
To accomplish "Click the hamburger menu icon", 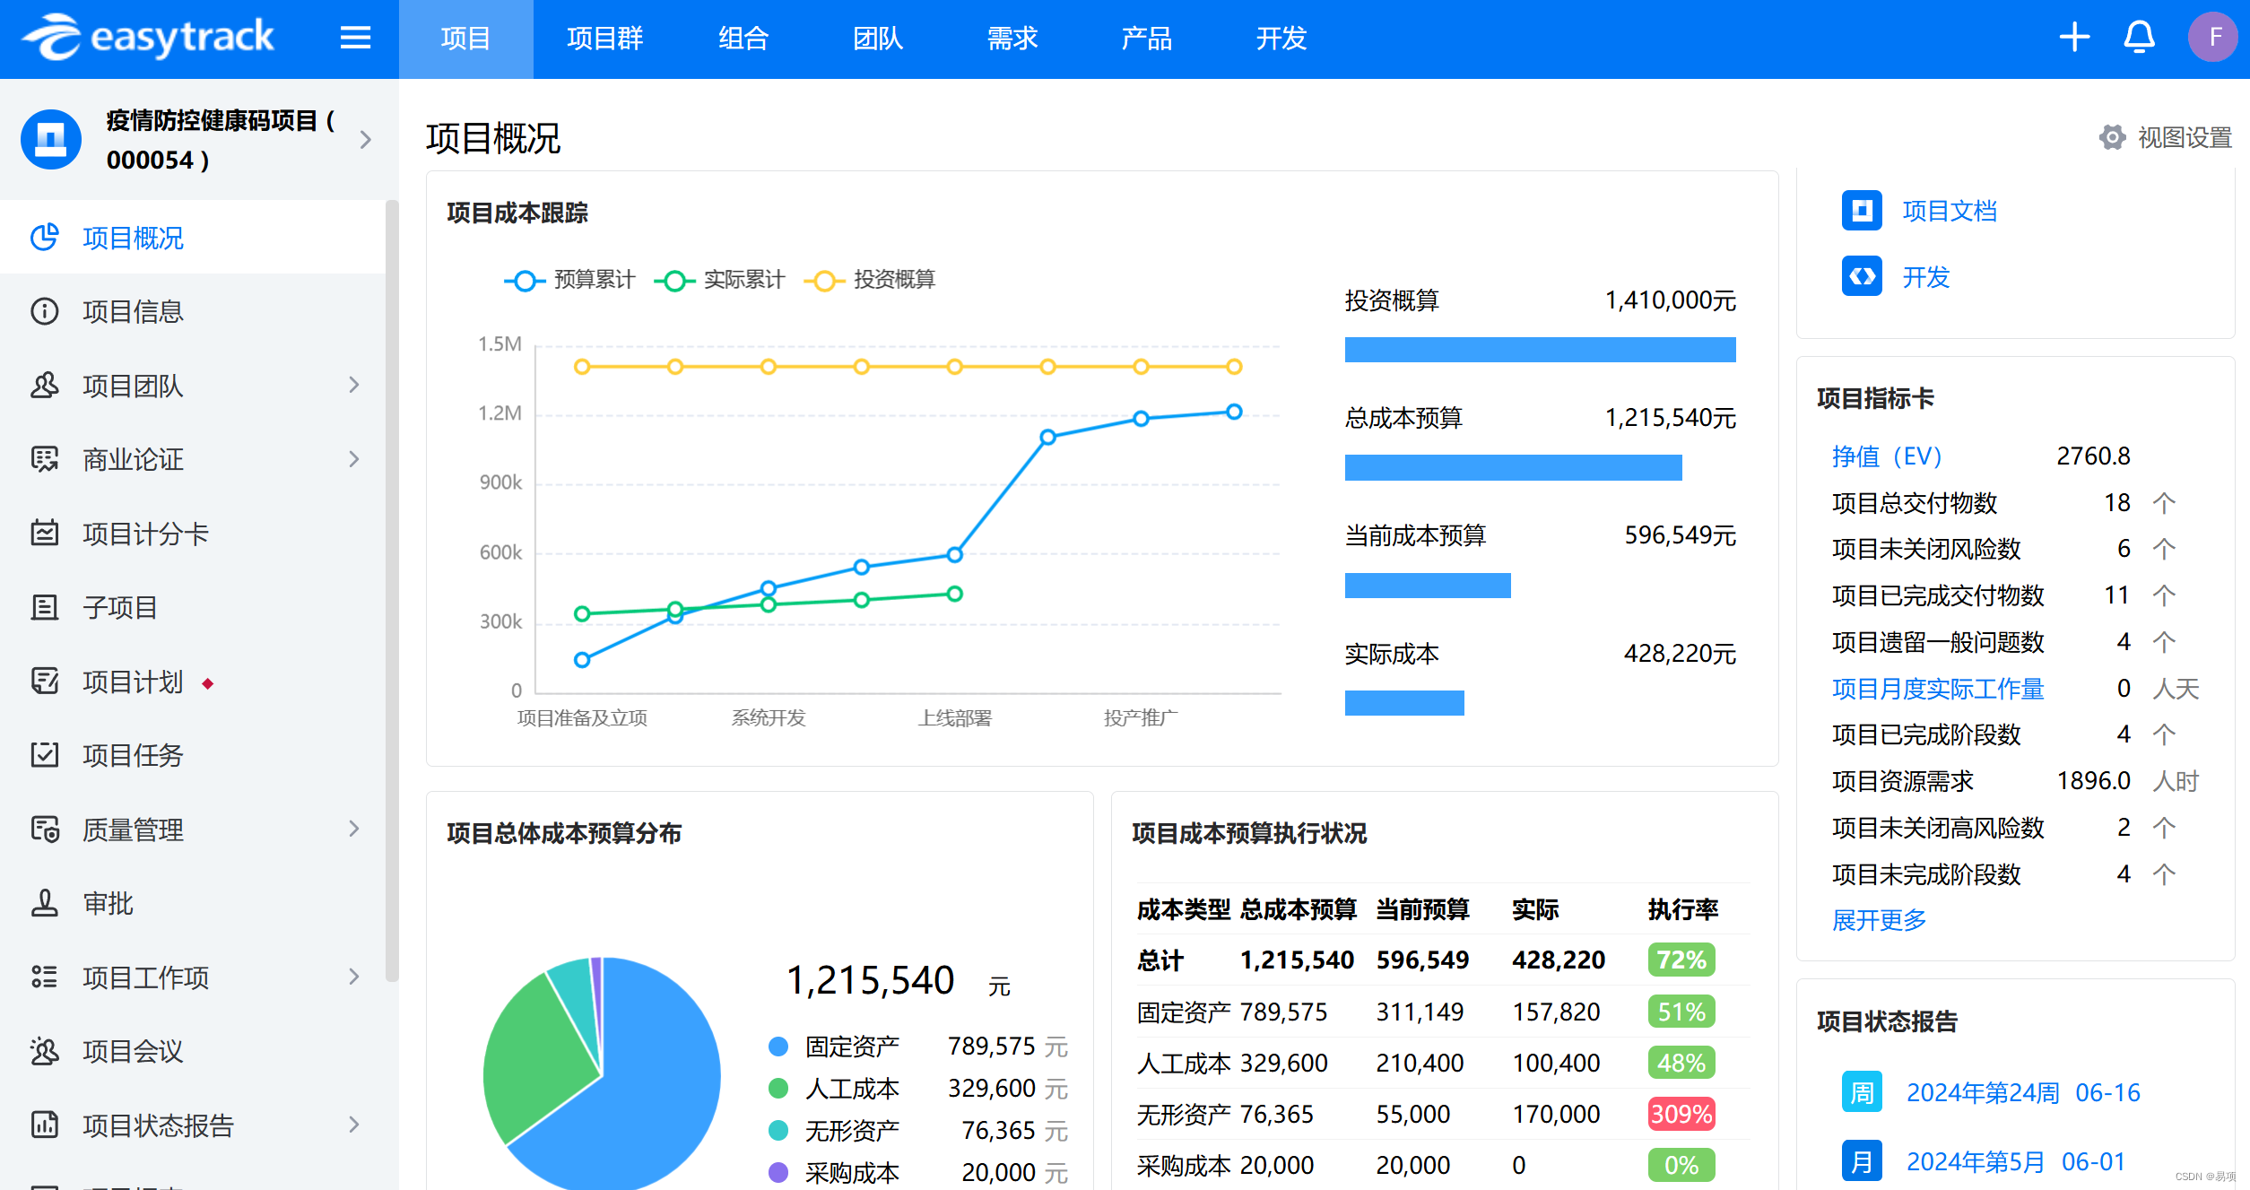I will click(x=355, y=38).
